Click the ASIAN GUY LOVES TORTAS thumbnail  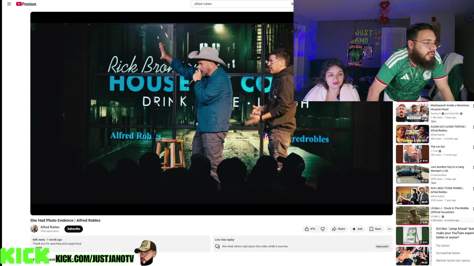pos(412,134)
